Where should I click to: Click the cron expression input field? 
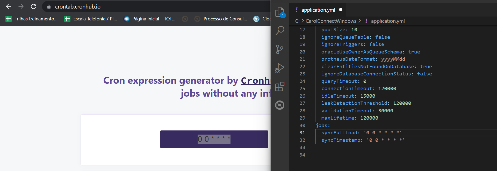click(214, 139)
